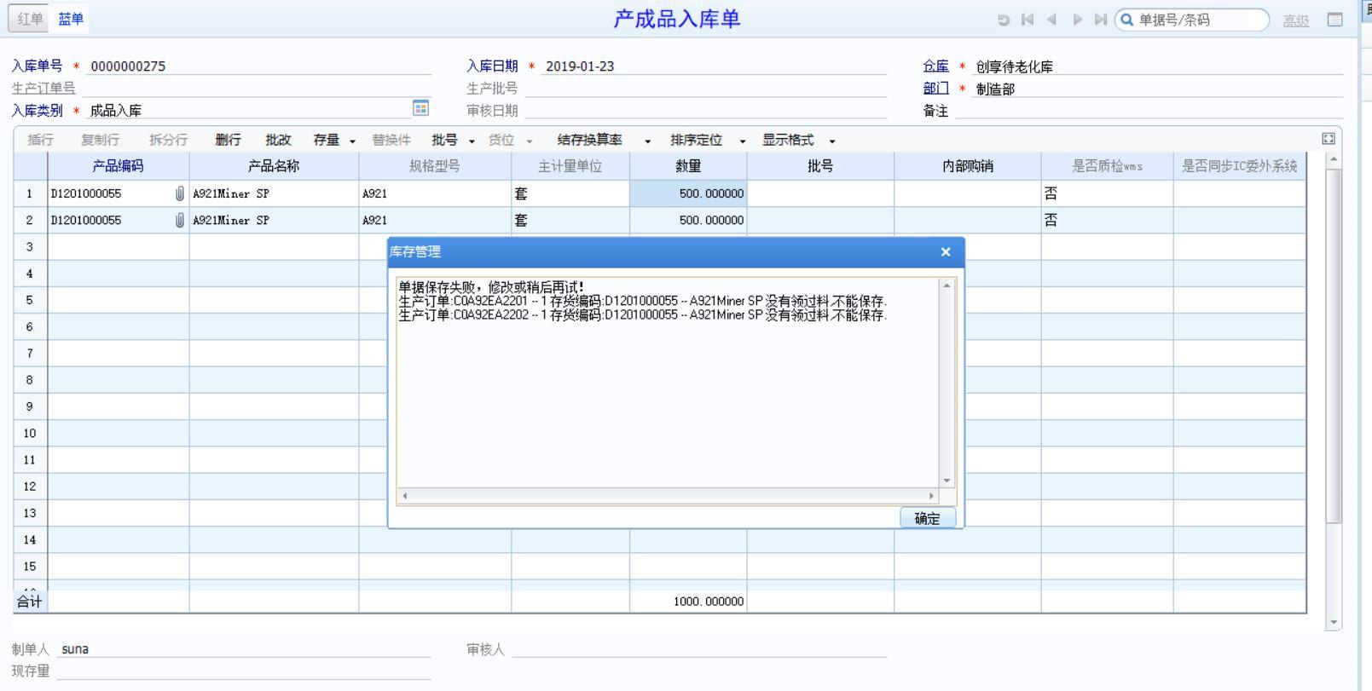Expand the 排序定位 dropdown arrow
1372x691 pixels.
pos(742,141)
